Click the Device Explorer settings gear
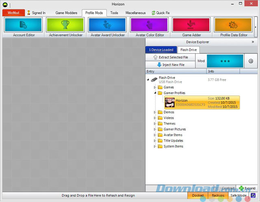Screen dimensions: 260x202 (251, 61)
